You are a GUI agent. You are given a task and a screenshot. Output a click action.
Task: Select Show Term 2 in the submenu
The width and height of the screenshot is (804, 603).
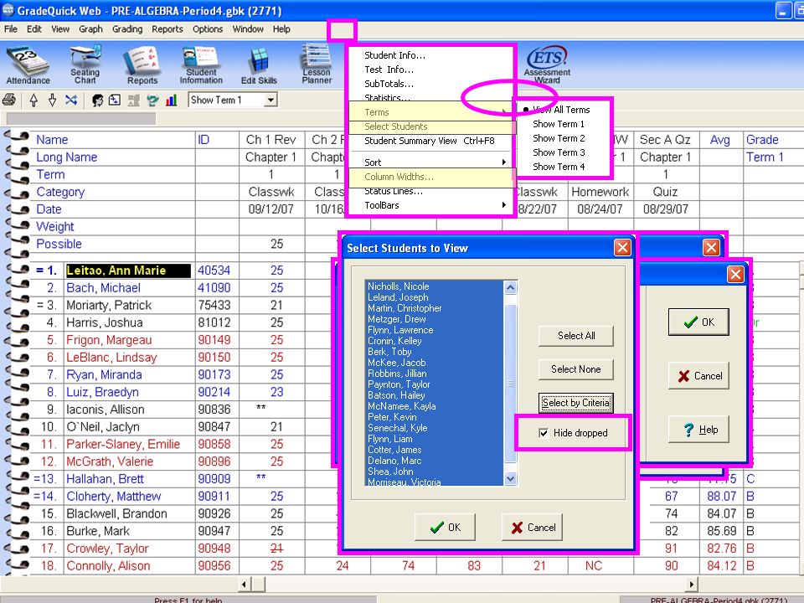click(559, 138)
